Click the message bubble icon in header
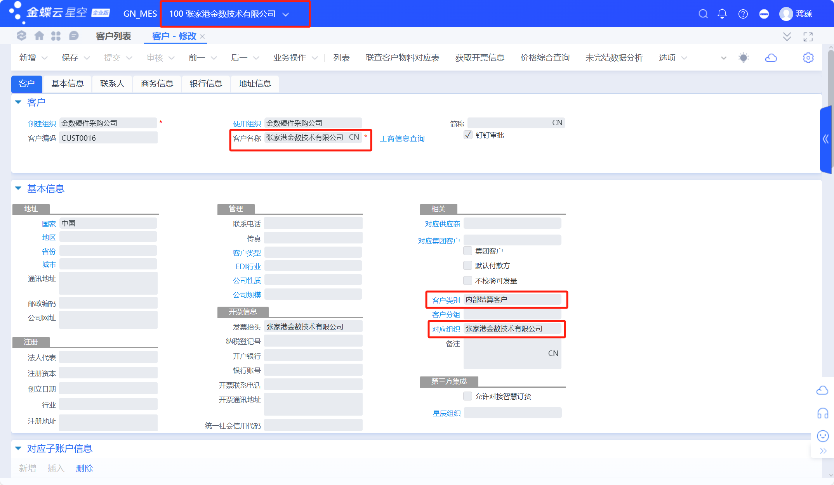The height and width of the screenshot is (485, 834). 764,14
